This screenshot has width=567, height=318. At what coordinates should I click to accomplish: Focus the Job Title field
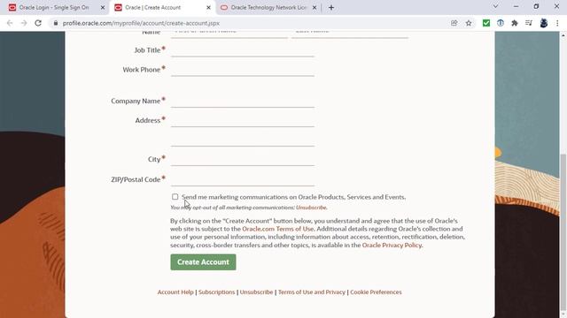tap(242, 50)
